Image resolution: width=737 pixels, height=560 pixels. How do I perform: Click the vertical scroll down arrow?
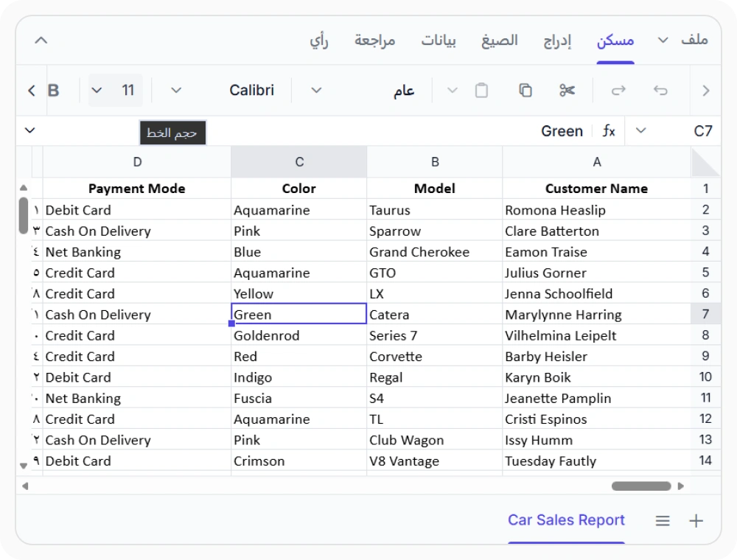coord(24,466)
